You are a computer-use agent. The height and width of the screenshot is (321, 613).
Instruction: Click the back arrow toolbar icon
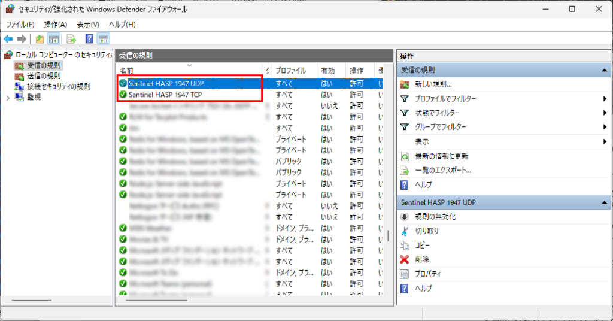[x=8, y=39]
